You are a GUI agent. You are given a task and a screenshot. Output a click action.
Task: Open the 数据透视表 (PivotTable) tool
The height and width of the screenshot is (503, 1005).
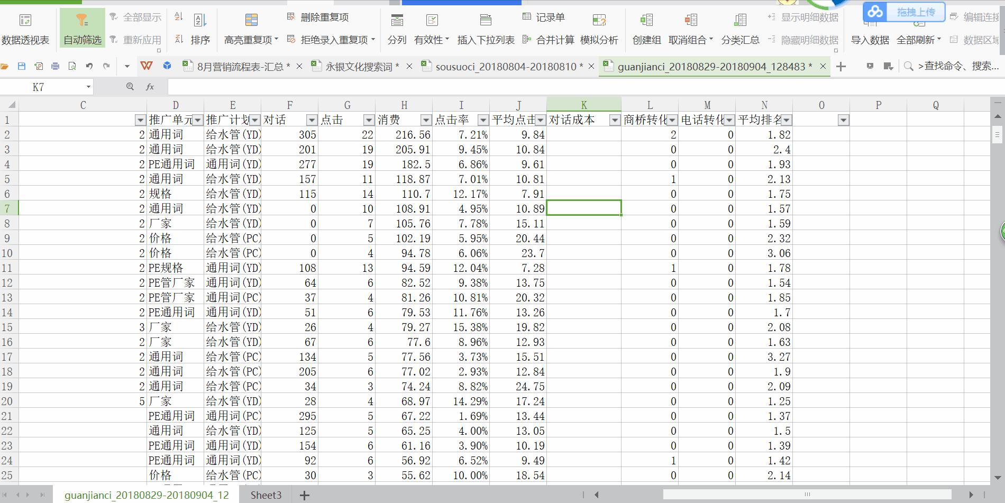tap(25, 28)
